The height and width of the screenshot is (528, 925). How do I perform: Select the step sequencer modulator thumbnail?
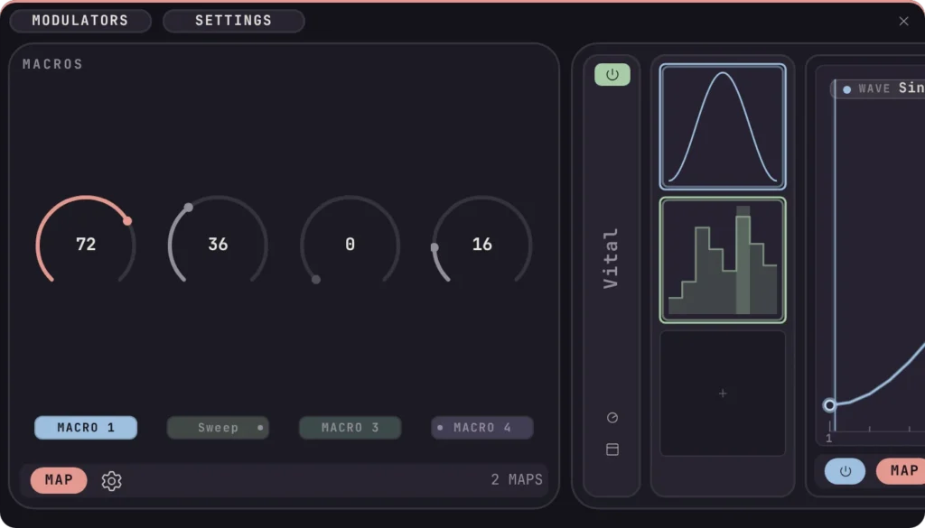723,260
